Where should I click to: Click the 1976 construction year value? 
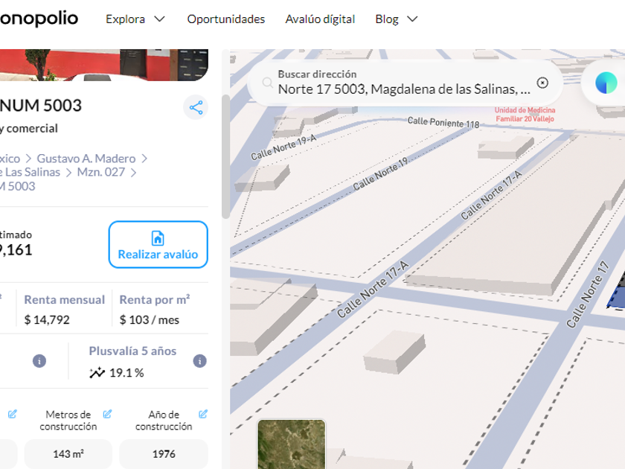tap(164, 454)
